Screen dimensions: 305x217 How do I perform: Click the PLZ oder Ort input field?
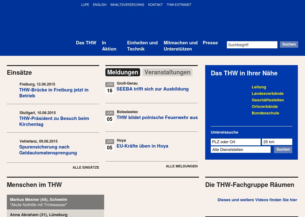tap(236, 142)
